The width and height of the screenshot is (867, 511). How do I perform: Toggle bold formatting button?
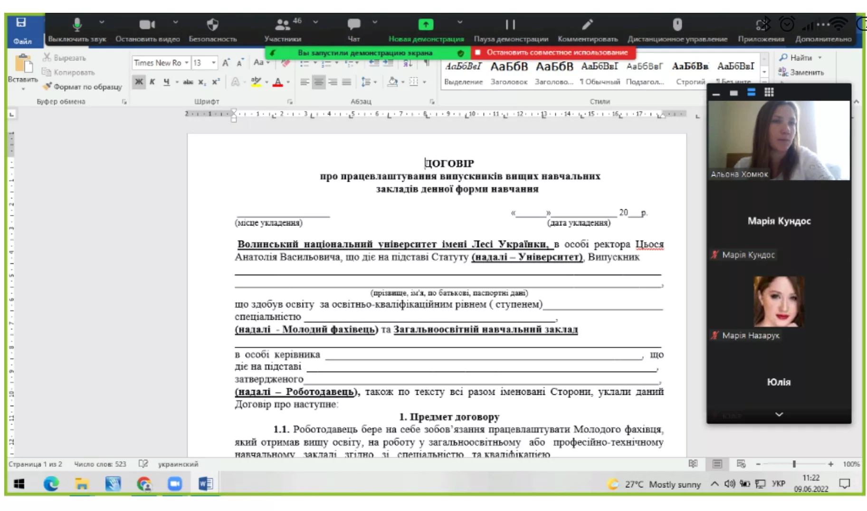139,82
